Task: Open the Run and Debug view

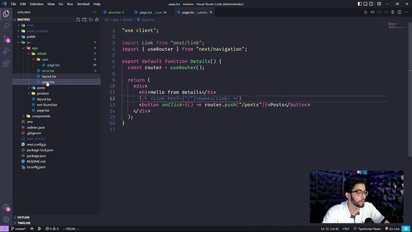Action: tap(6, 51)
